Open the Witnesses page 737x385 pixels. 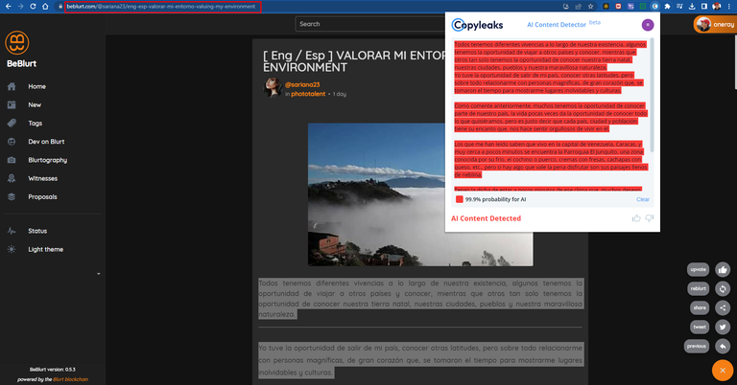42,178
